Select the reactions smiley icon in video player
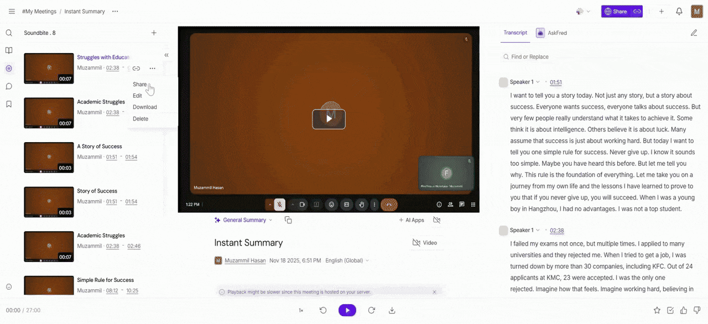The height and width of the screenshot is (324, 708). tap(331, 204)
